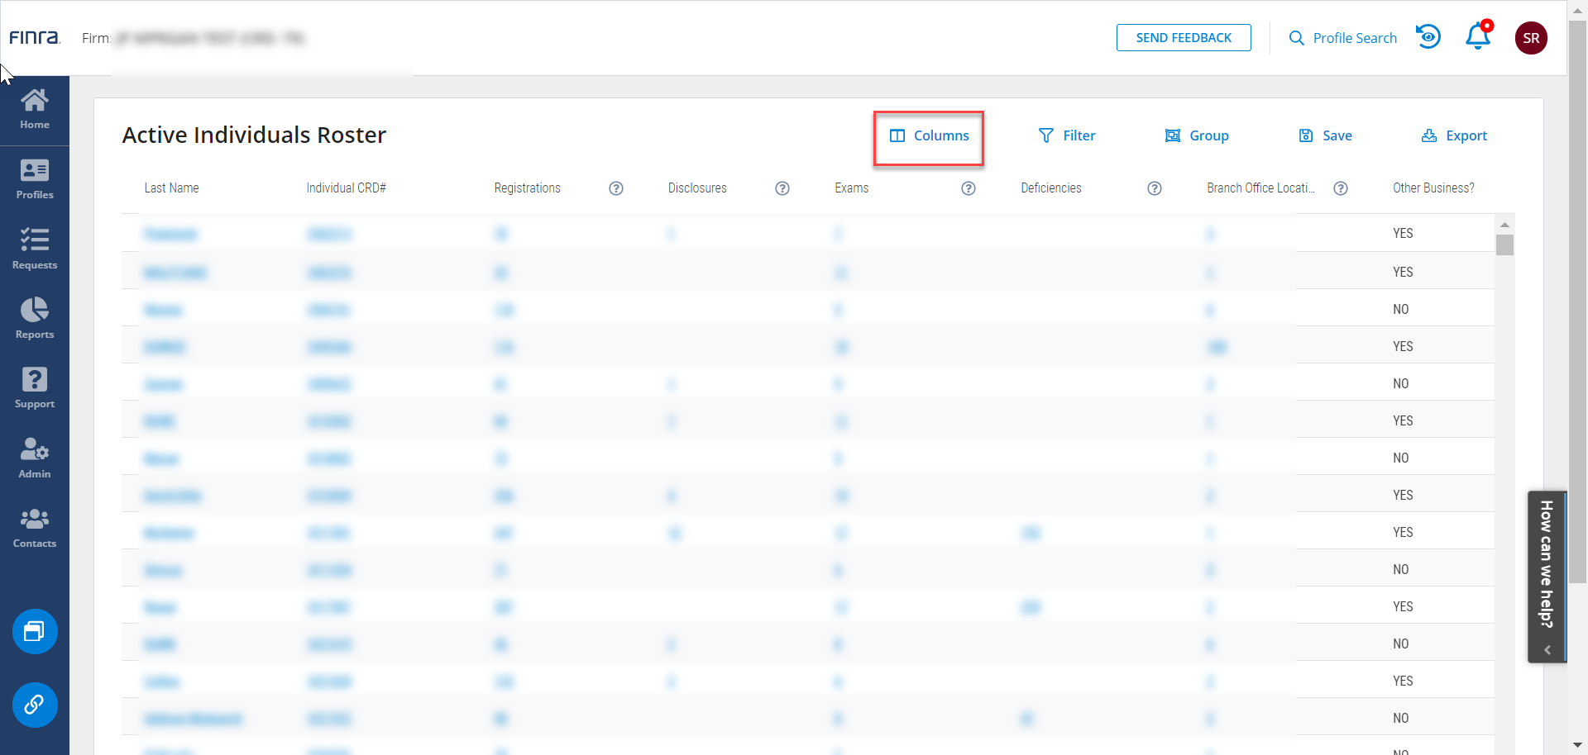Image resolution: width=1588 pixels, height=755 pixels.
Task: Export the roster
Action: click(x=1454, y=136)
